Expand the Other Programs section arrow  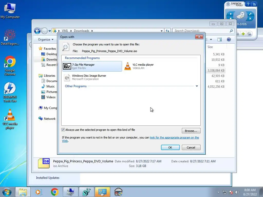197,86
